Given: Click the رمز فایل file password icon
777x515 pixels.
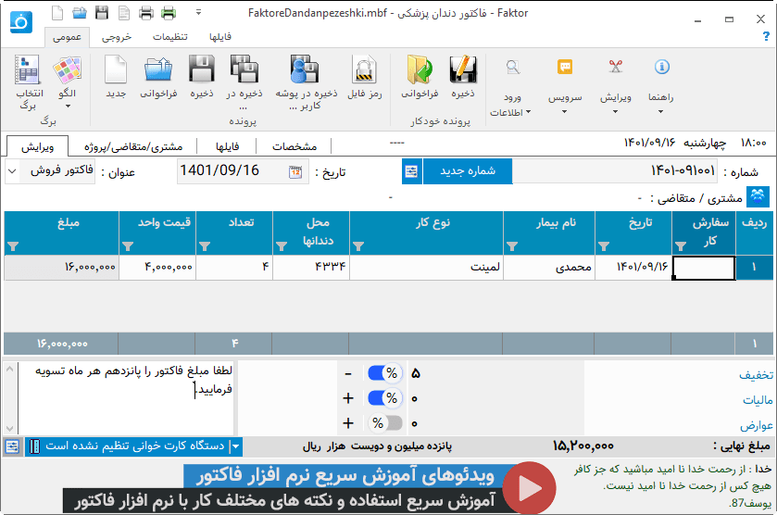Looking at the screenshot, I should [365, 71].
